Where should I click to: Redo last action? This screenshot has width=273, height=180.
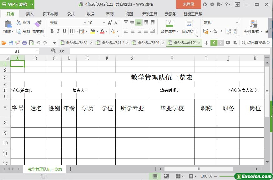(x=45, y=43)
